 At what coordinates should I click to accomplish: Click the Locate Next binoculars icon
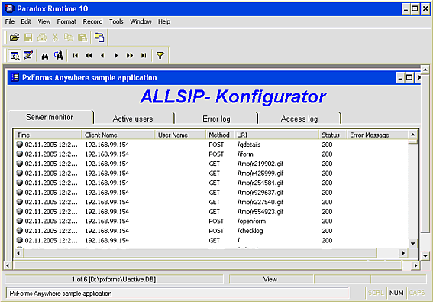pos(59,55)
